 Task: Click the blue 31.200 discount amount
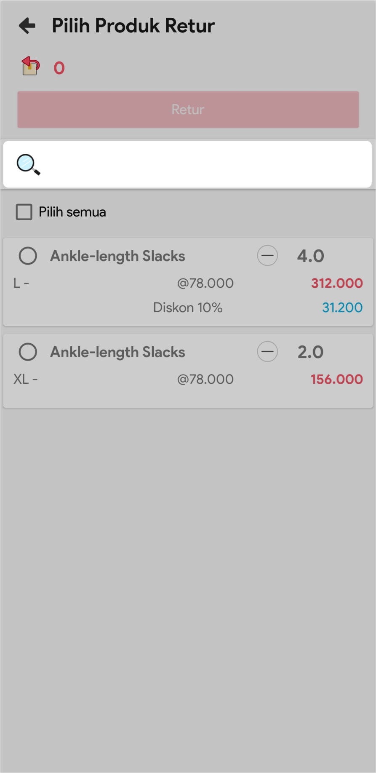pos(342,308)
